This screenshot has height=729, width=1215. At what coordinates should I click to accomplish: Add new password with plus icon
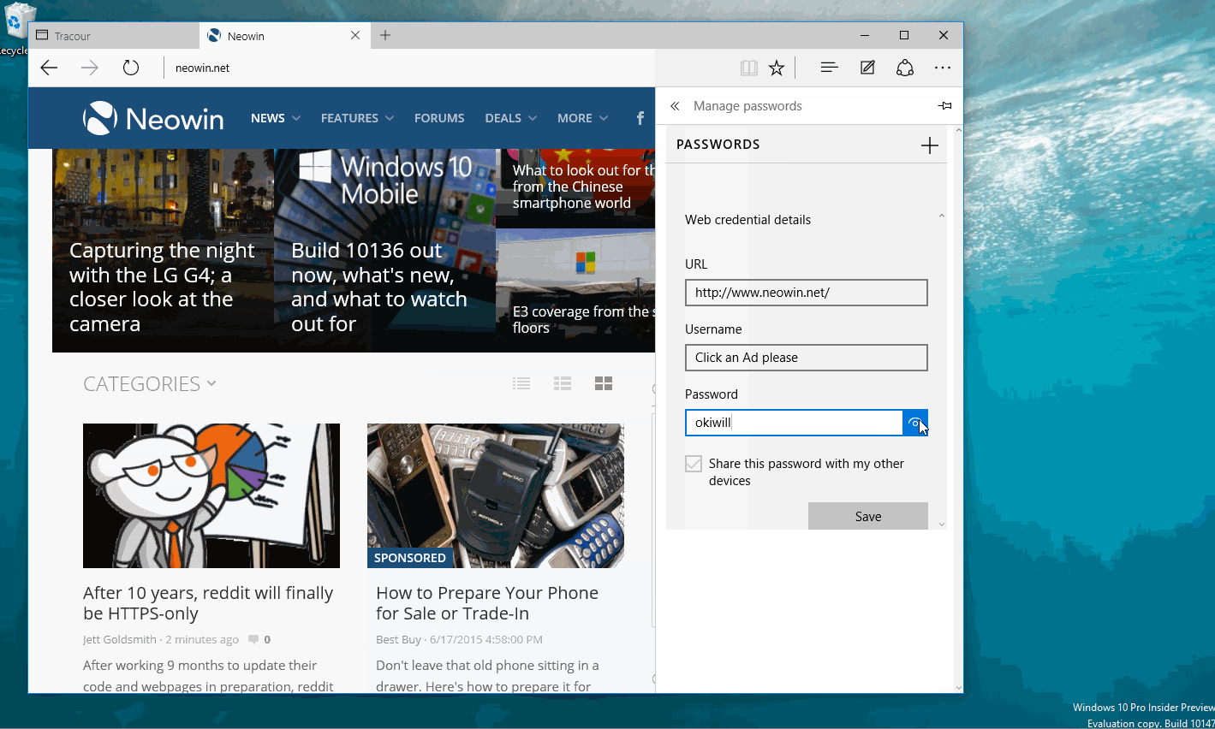929,145
